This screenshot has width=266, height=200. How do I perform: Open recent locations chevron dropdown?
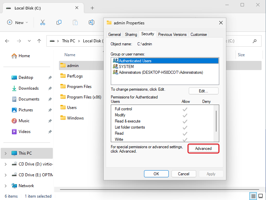pos(29,41)
